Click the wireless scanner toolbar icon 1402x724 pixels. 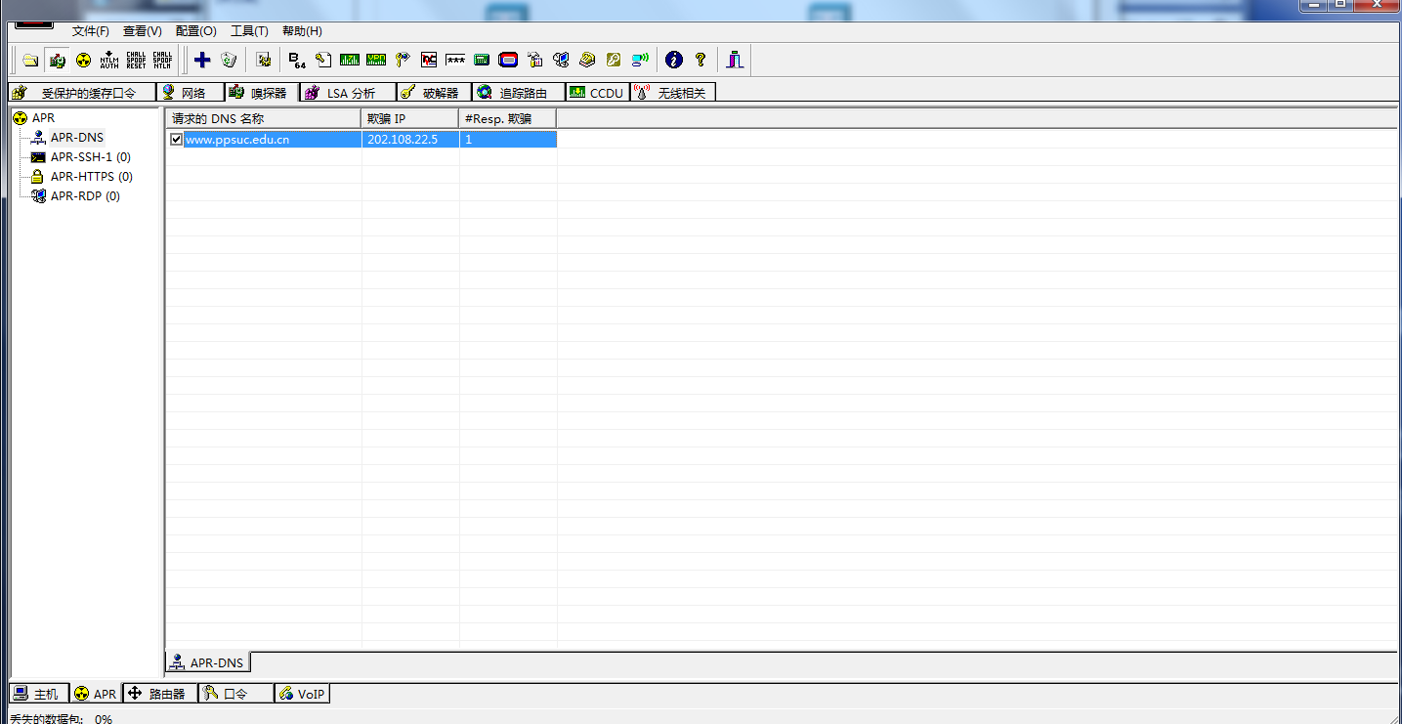click(x=640, y=61)
